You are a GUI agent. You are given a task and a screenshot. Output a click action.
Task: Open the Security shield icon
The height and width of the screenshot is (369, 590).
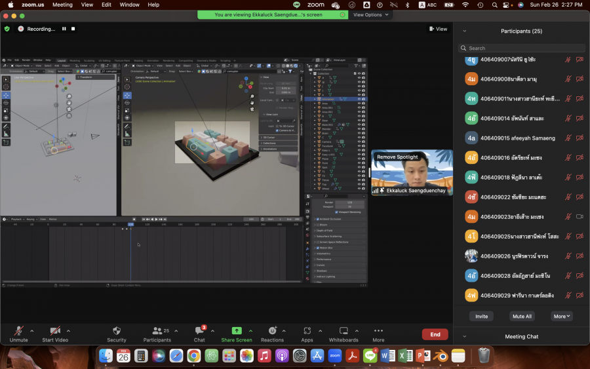[x=117, y=332]
